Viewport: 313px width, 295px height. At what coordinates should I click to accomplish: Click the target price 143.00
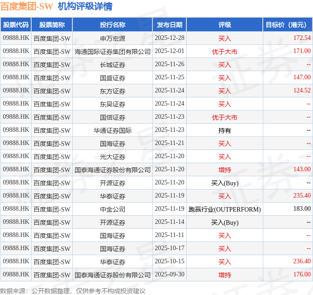point(302,169)
